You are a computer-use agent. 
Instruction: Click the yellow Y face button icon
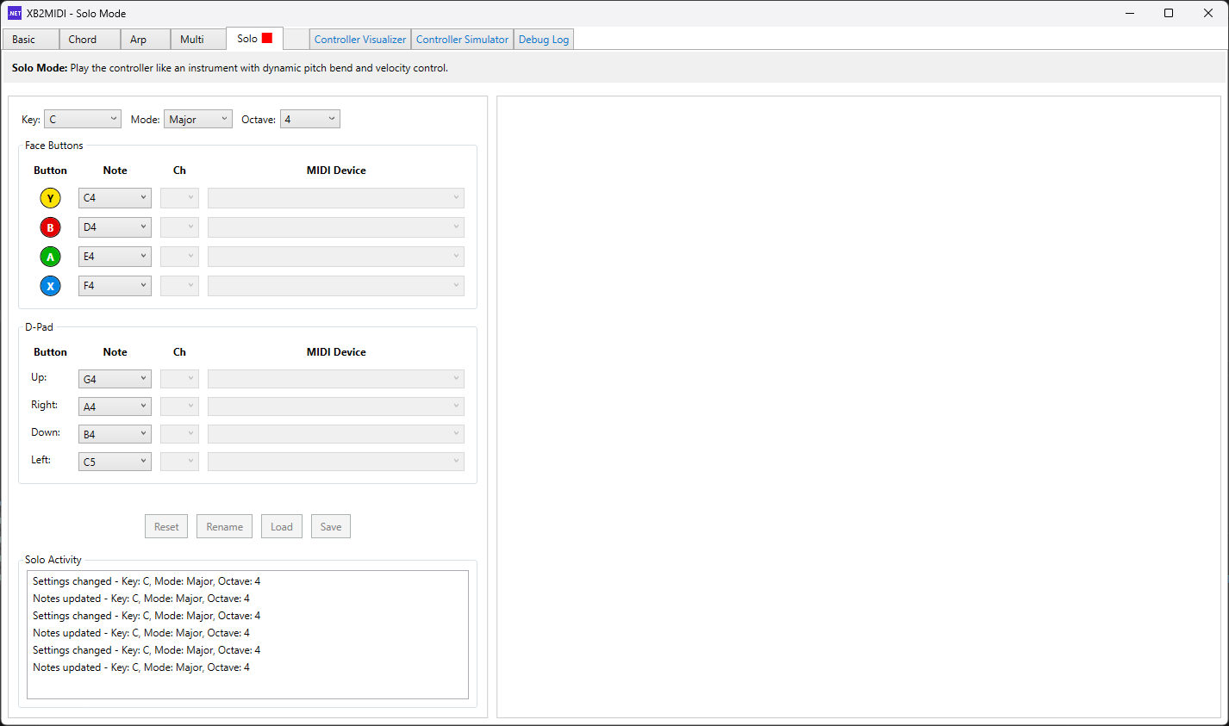50,198
